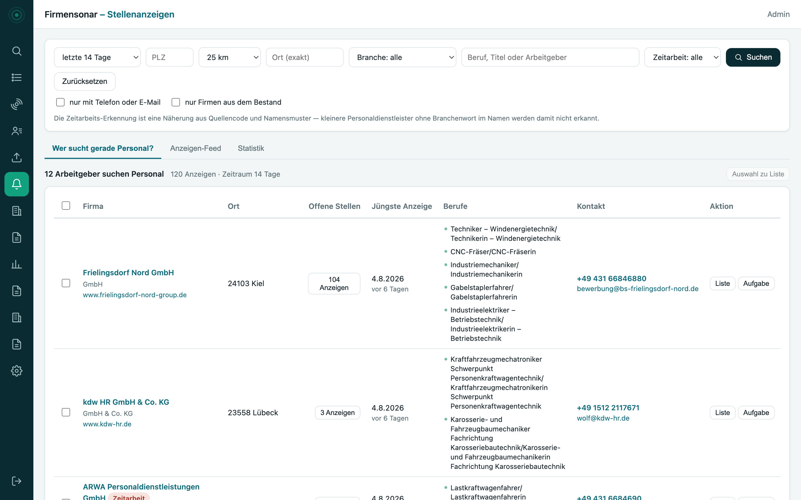
Task: Enable 'nur Firmen aus dem Bestand' checkbox
Action: coord(176,102)
